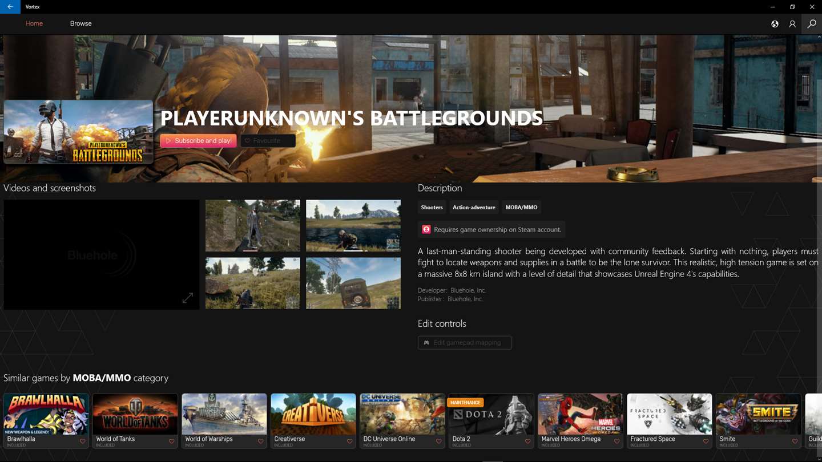Open search with the magnifier icon
The width and height of the screenshot is (822, 462).
(x=812, y=24)
